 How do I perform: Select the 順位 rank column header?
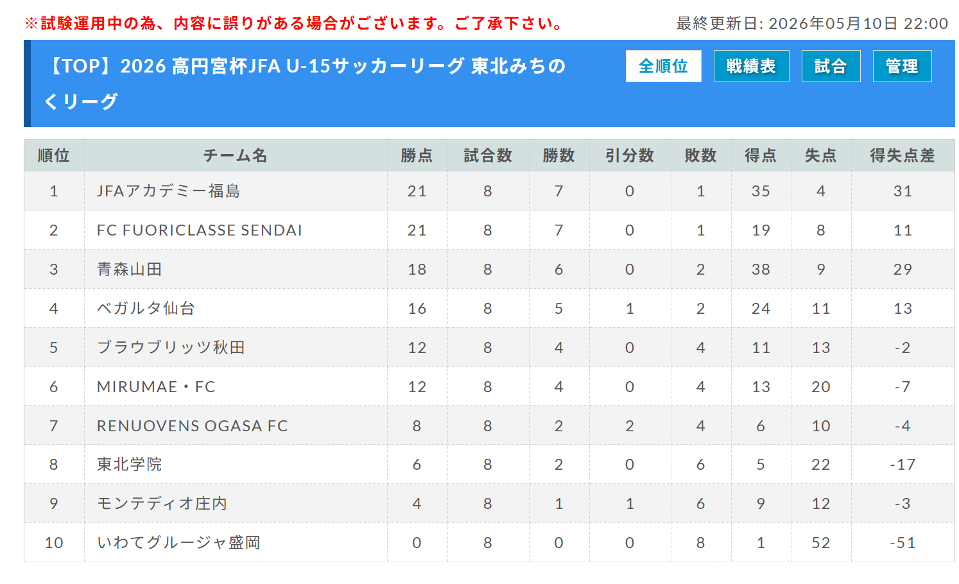click(x=54, y=155)
